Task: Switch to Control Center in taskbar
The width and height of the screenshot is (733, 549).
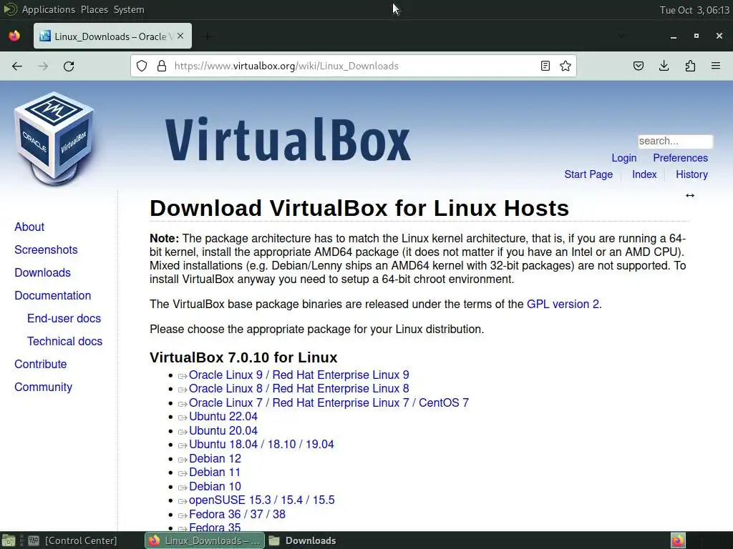Action: 73,540
